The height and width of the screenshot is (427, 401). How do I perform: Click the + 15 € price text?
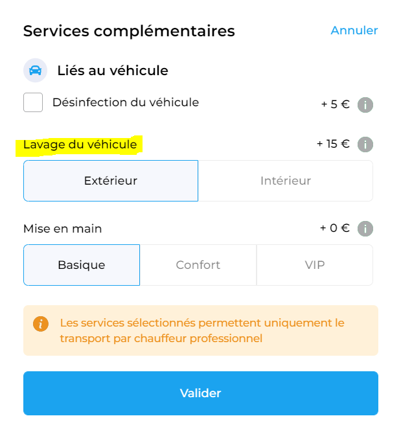tap(333, 144)
